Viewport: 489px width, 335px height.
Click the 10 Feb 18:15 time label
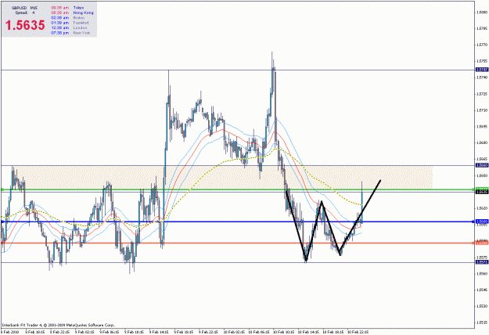[x=333, y=332]
